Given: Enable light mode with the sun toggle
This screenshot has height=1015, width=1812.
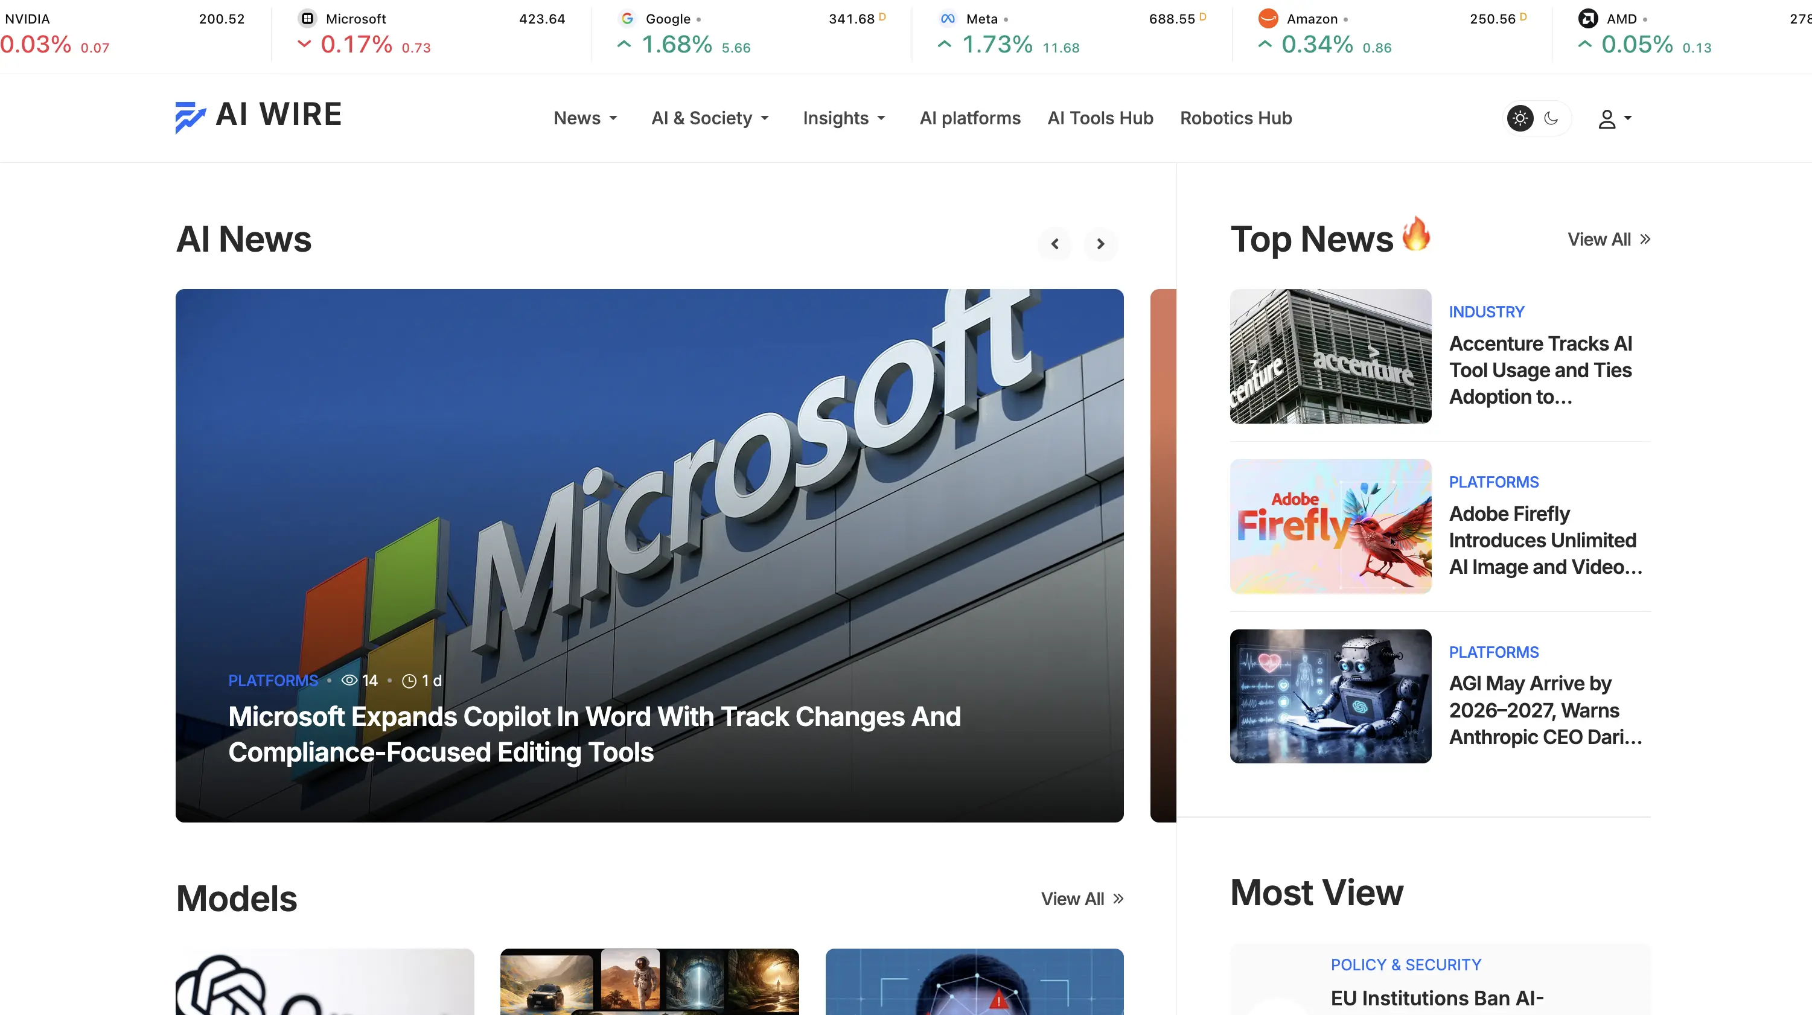Looking at the screenshot, I should click(x=1520, y=118).
